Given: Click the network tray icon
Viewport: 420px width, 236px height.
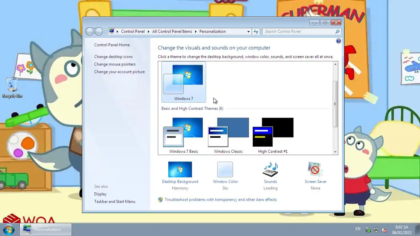Looking at the screenshot, I should pos(376,230).
